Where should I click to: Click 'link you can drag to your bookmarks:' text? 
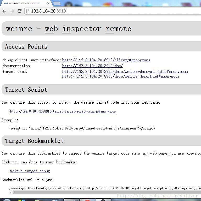tap(39, 162)
